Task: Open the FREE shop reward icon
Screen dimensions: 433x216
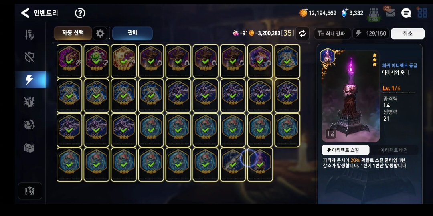Action: [x=374, y=14]
